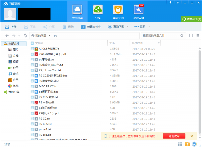Select 视频 category in sidebar
The height and width of the screenshot is (148, 202).
13,62
